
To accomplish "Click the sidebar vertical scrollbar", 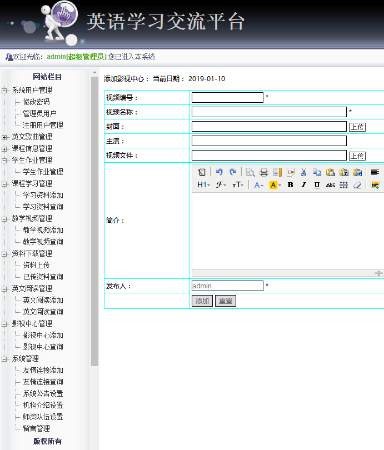I will click(94, 221).
